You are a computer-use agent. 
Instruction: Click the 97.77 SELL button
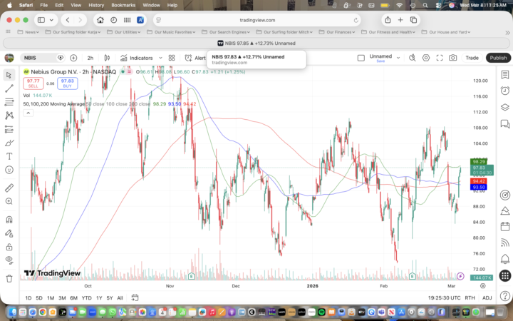click(33, 83)
